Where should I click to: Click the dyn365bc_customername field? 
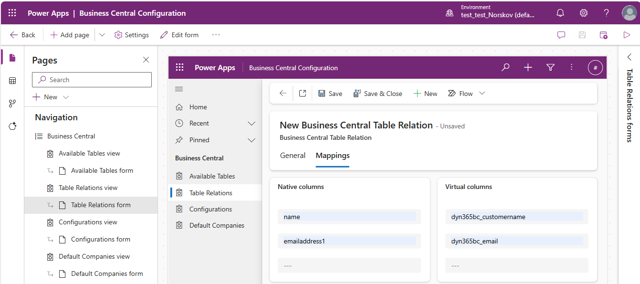pos(517,217)
